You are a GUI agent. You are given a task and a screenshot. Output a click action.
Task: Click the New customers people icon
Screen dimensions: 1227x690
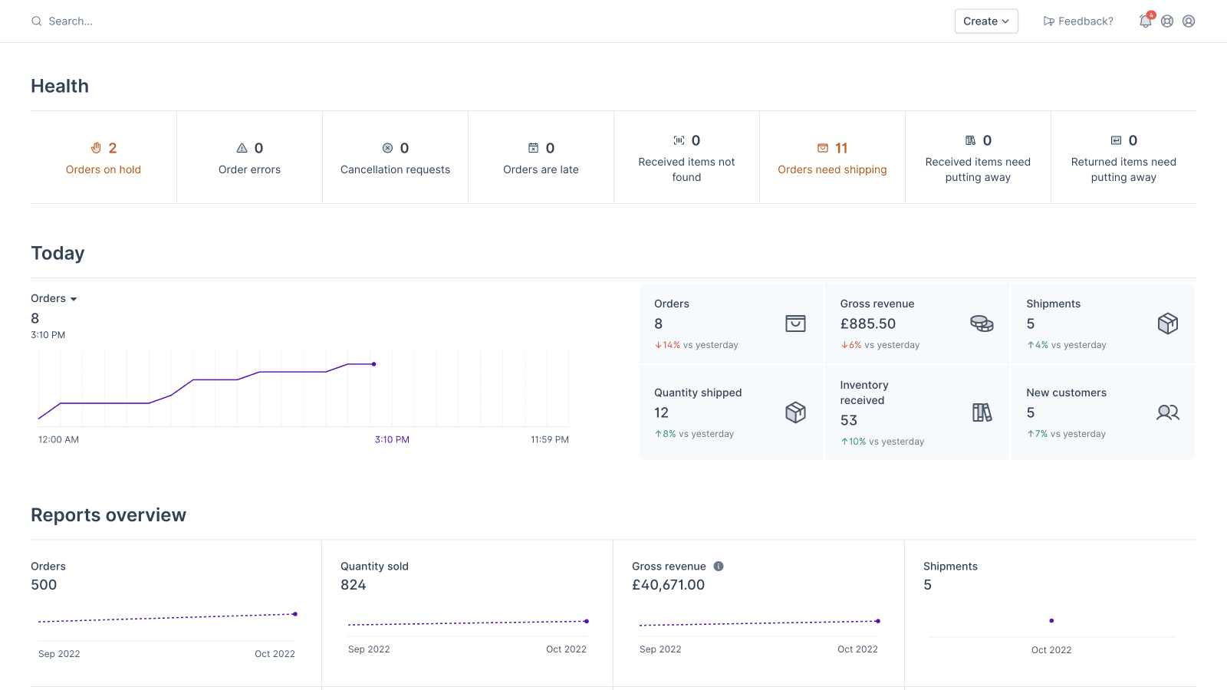(1167, 412)
